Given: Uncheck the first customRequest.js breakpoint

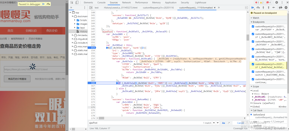Looking at the screenshot, I should (x=253, y=27).
